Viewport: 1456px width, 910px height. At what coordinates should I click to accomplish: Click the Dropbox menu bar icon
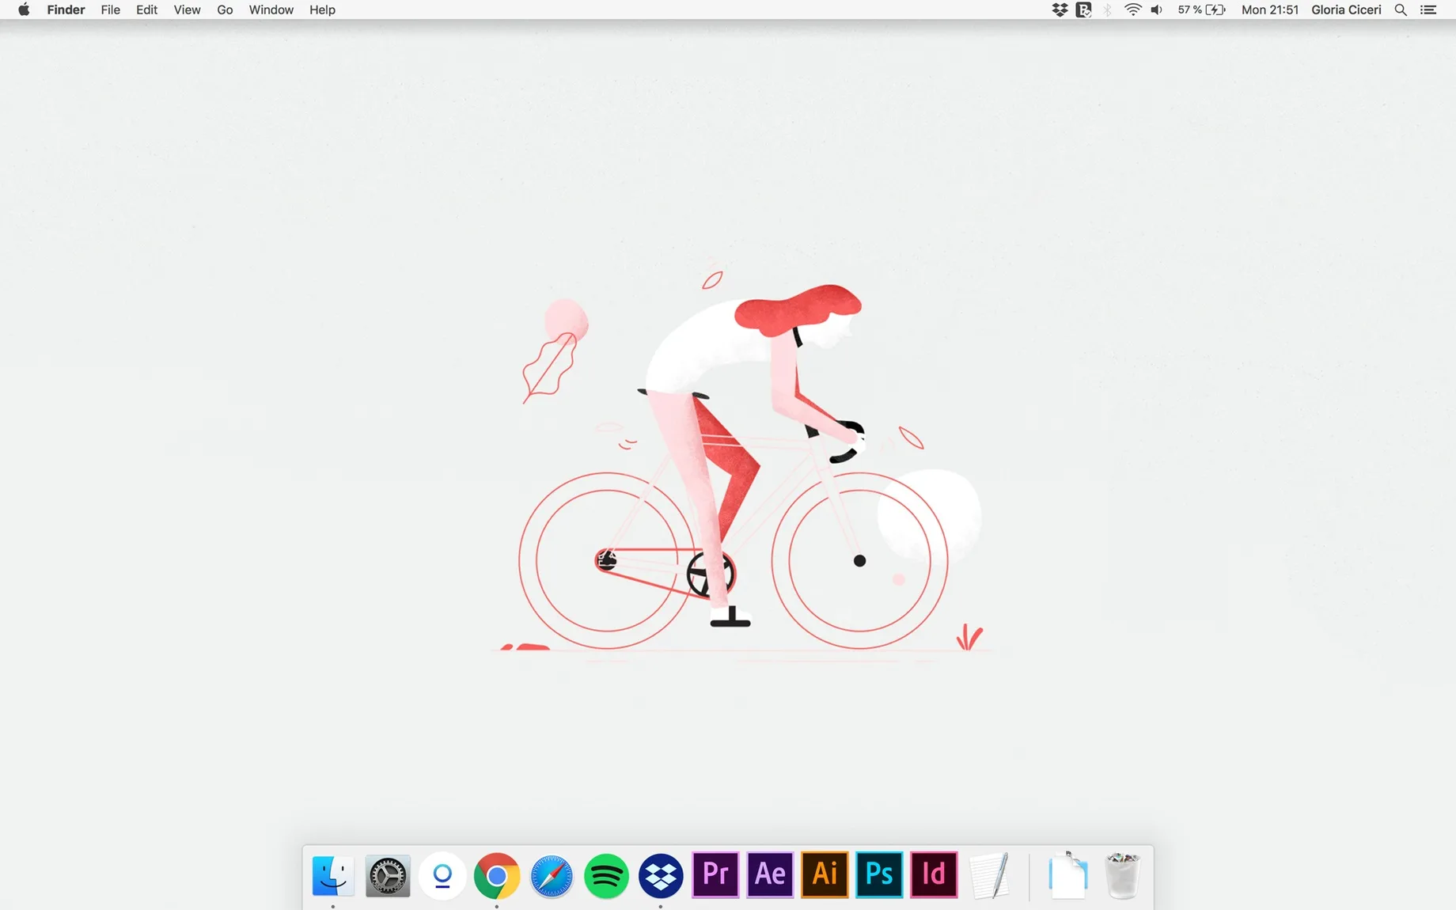click(1060, 9)
